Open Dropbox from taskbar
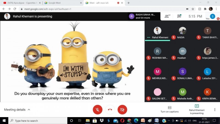This screenshot has width=220, height=124. point(101,121)
